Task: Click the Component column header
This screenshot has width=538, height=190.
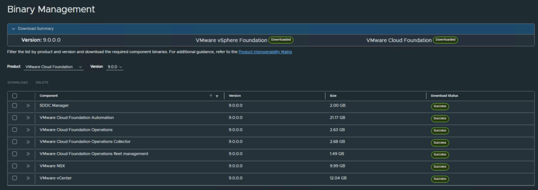Action: (x=49, y=96)
